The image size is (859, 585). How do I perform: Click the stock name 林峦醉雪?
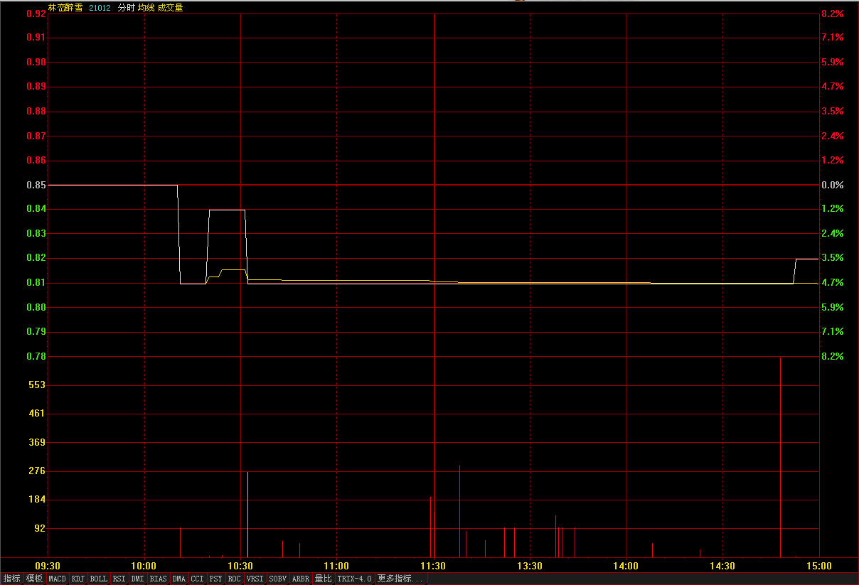[65, 7]
